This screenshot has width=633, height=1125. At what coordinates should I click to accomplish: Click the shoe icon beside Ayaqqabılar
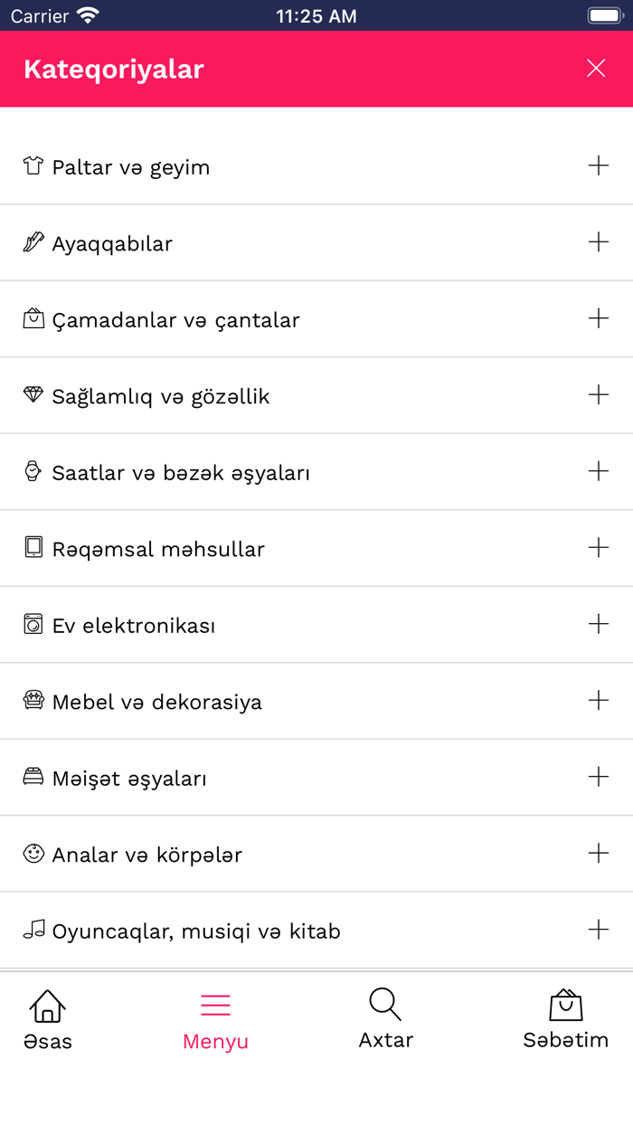point(33,241)
